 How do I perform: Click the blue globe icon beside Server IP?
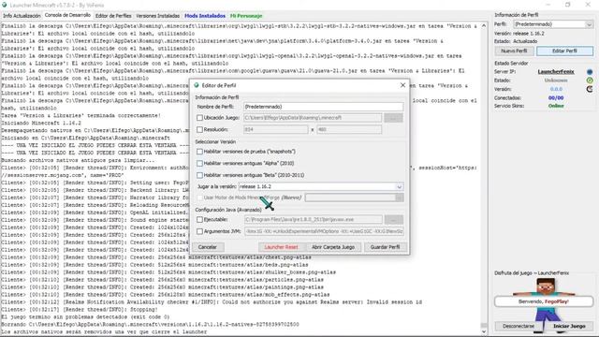click(590, 72)
